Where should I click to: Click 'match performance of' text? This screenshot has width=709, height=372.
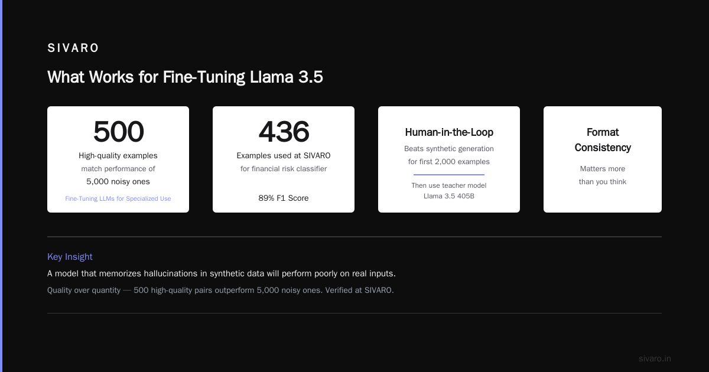tap(118, 169)
